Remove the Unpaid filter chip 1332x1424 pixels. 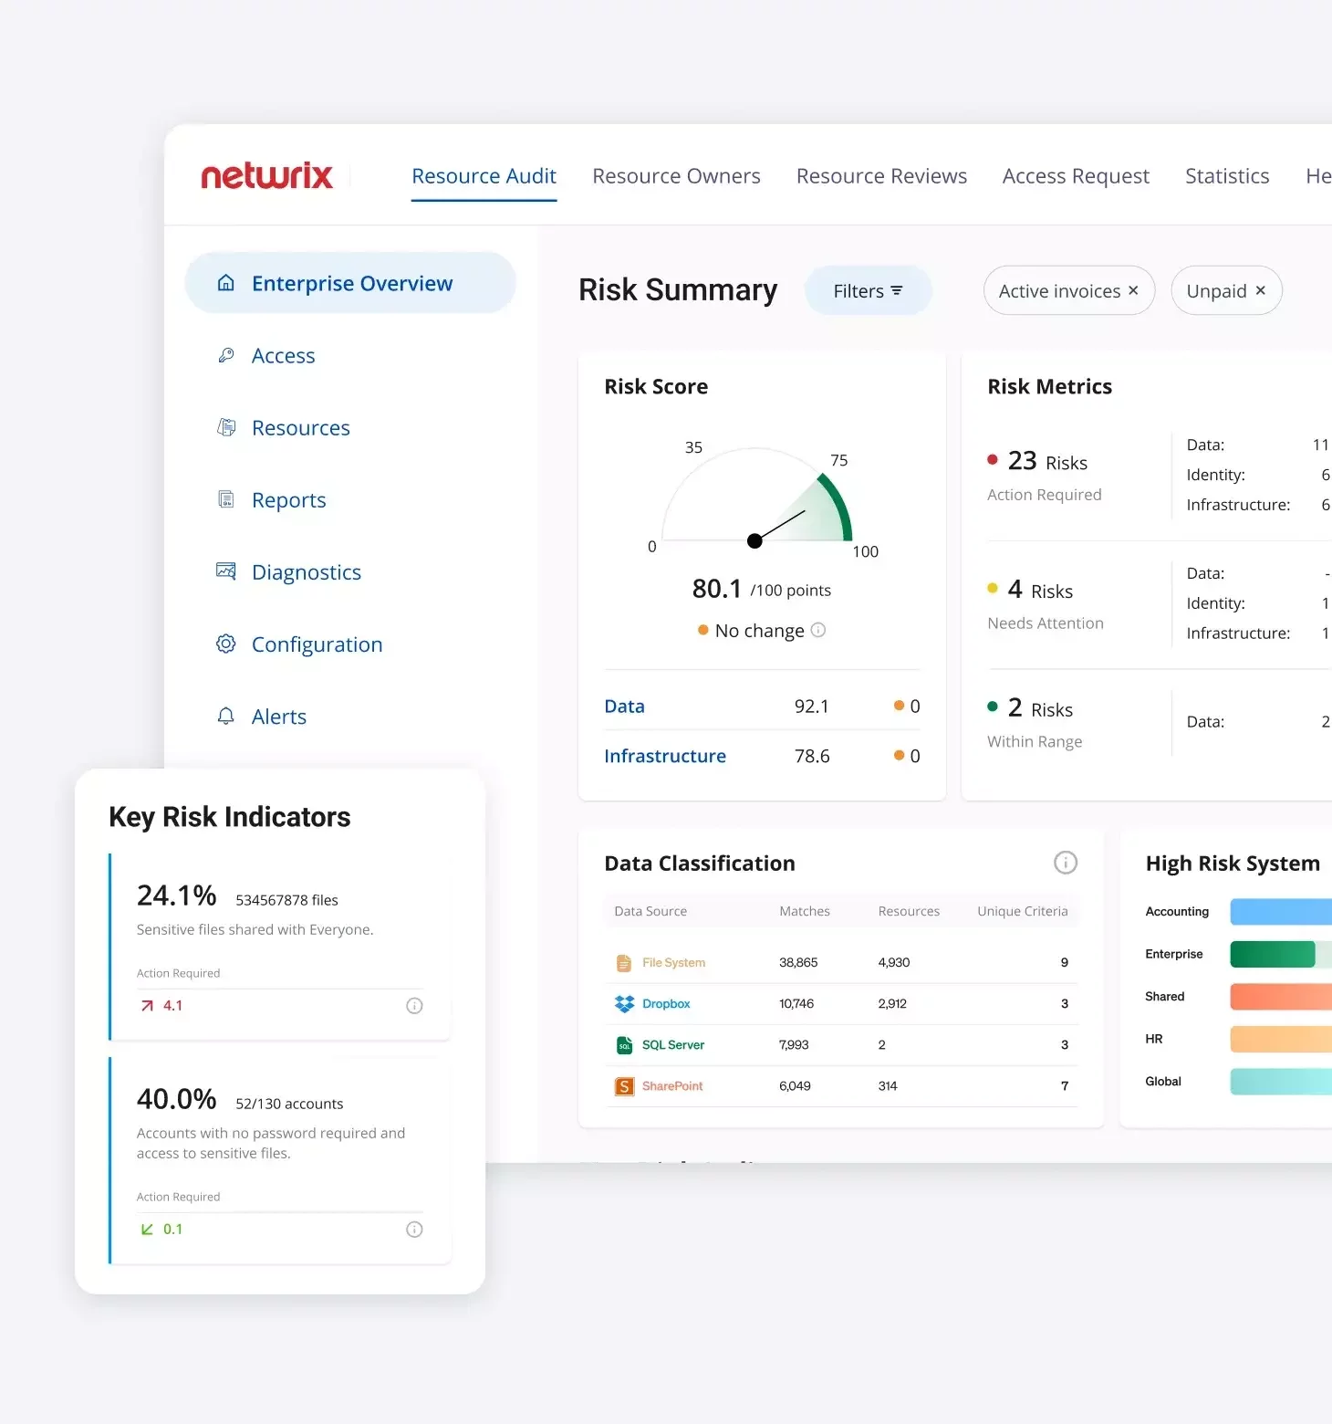pos(1260,290)
